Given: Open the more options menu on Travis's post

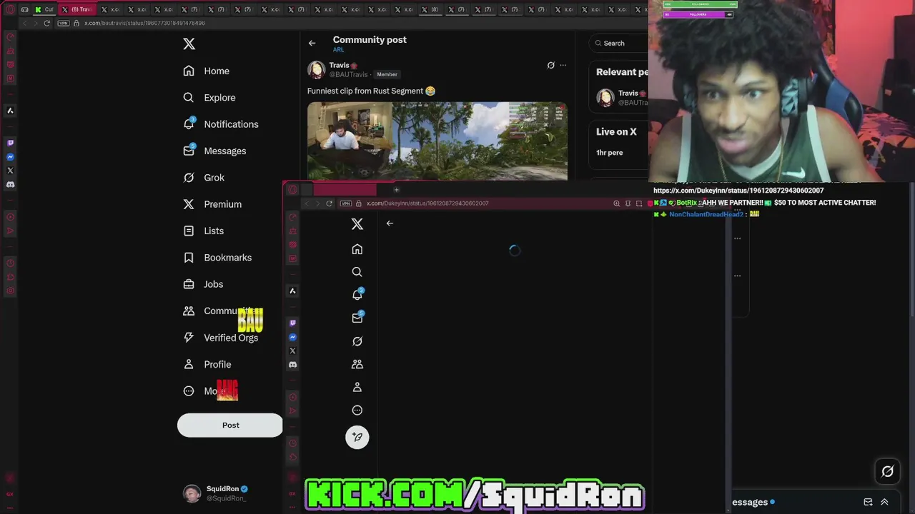Looking at the screenshot, I should click(x=563, y=65).
